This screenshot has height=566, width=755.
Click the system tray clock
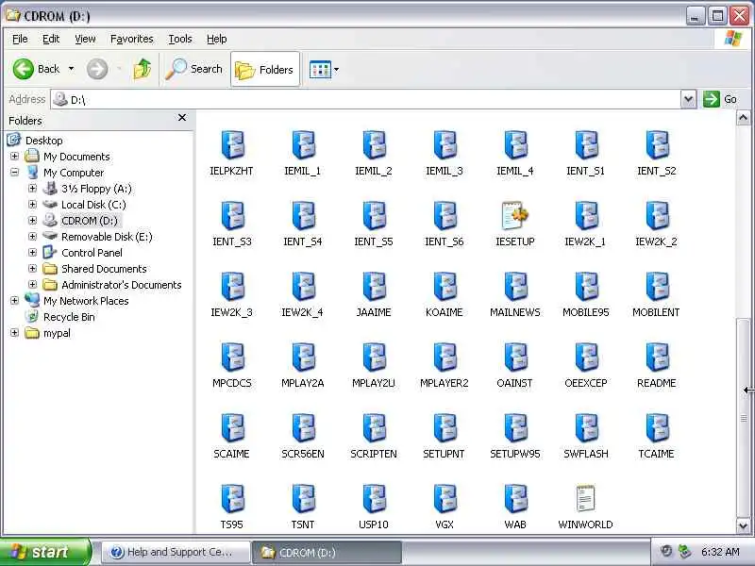coord(720,552)
